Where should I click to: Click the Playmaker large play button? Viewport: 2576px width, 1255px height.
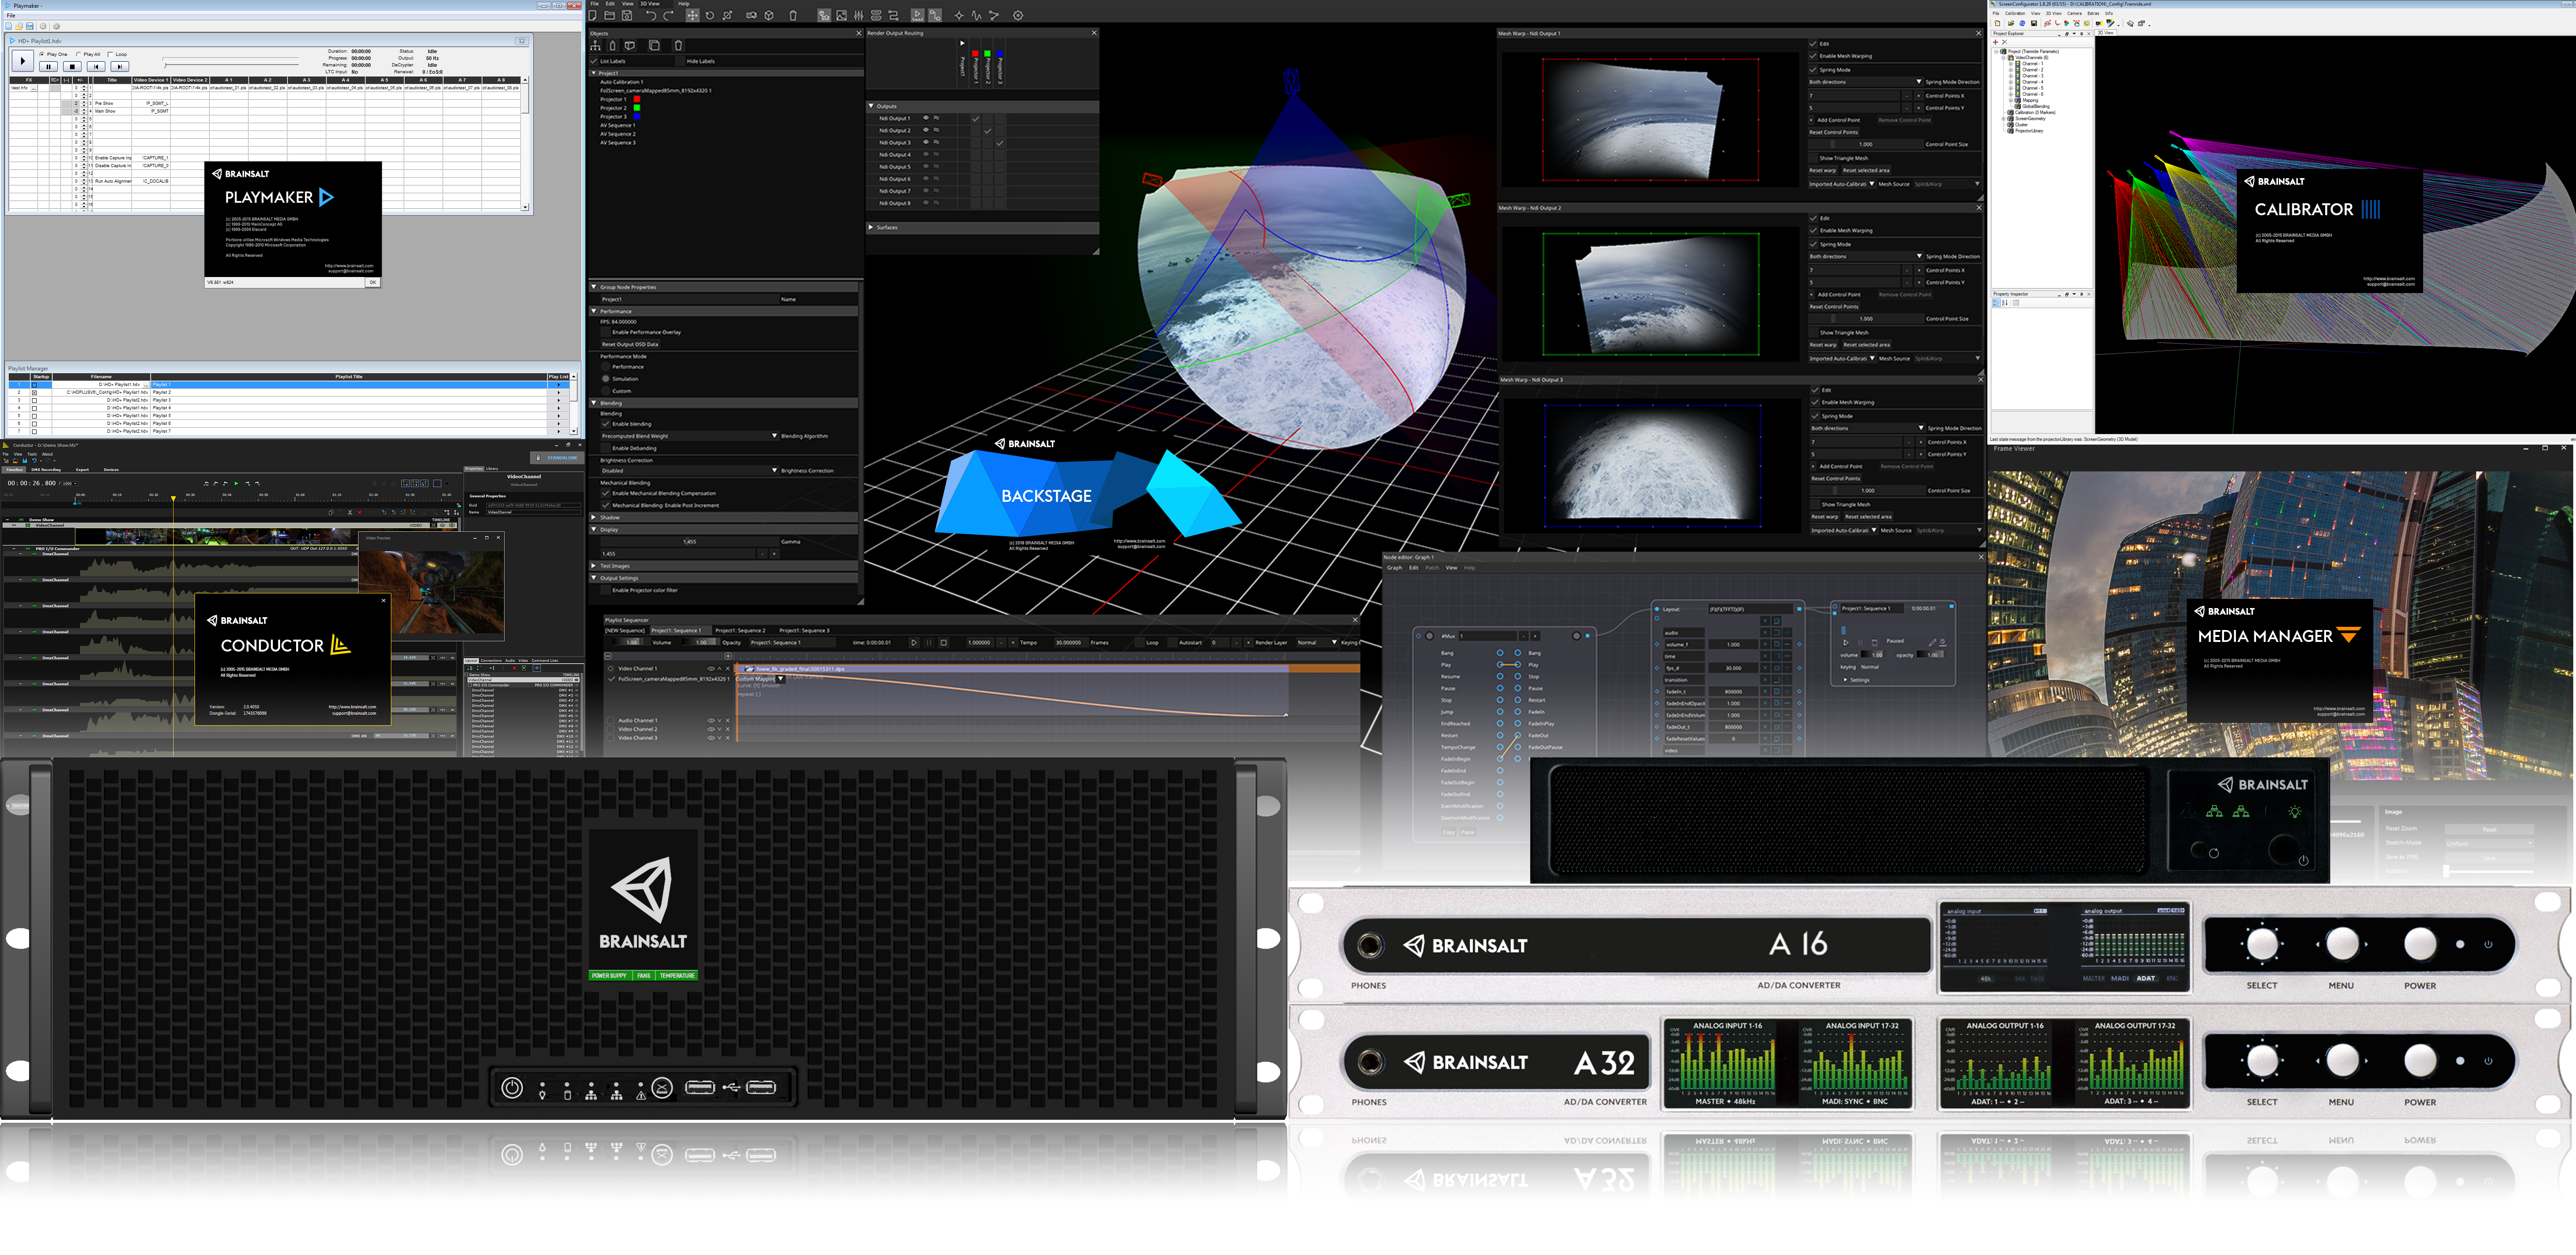pyautogui.click(x=23, y=61)
